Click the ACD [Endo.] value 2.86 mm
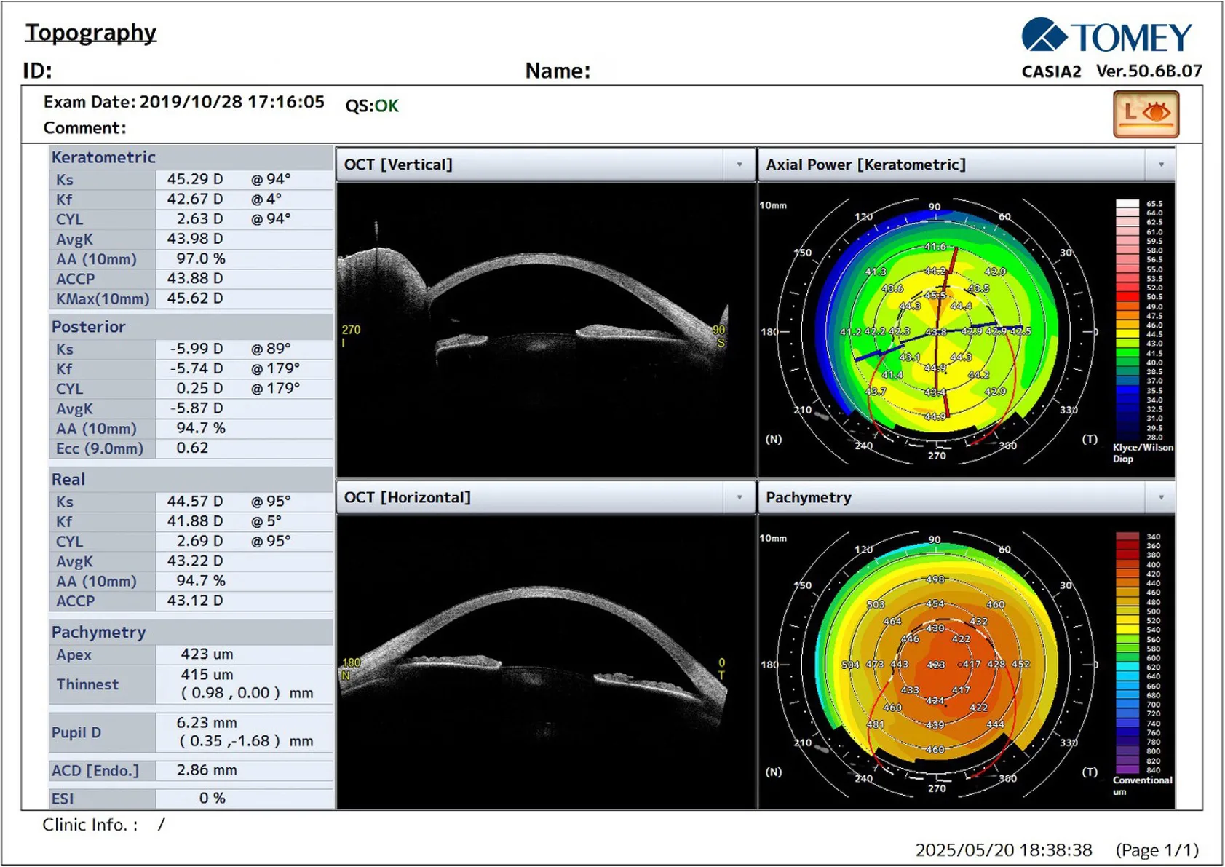This screenshot has height=867, width=1225. [x=207, y=770]
